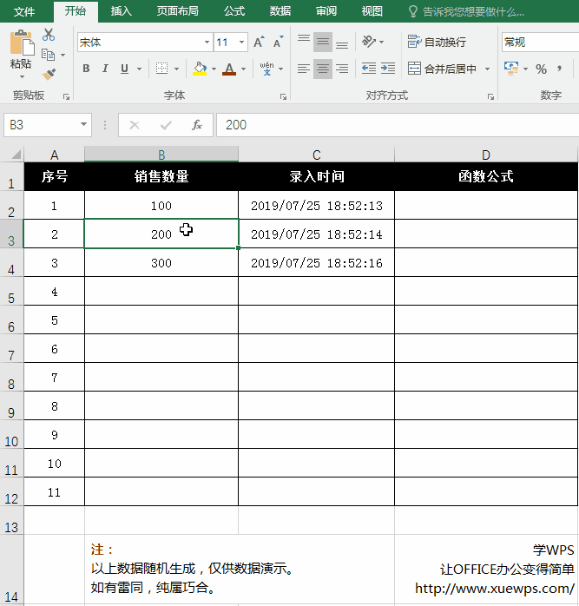The image size is (579, 606).
Task: Select column C header
Action: point(316,155)
